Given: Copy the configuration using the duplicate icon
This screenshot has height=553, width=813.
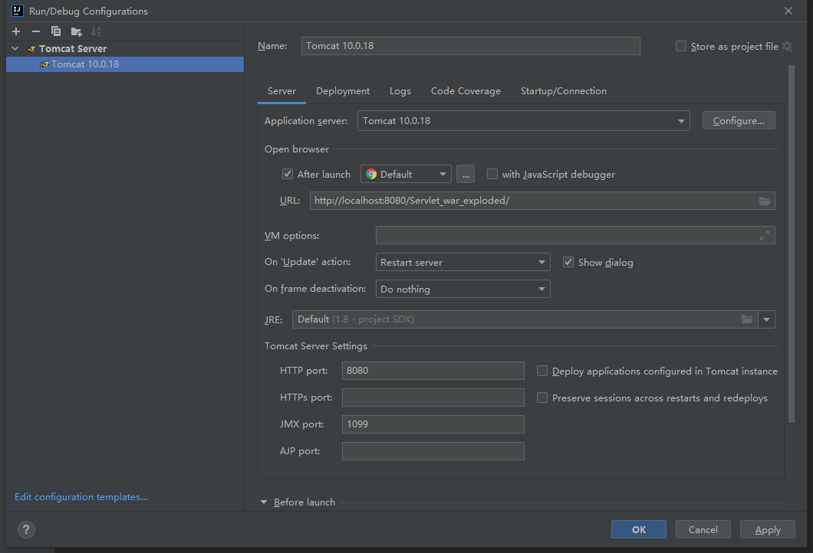Looking at the screenshot, I should coord(56,31).
